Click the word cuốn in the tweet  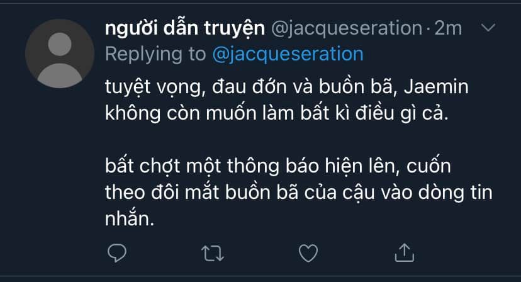pos(429,166)
